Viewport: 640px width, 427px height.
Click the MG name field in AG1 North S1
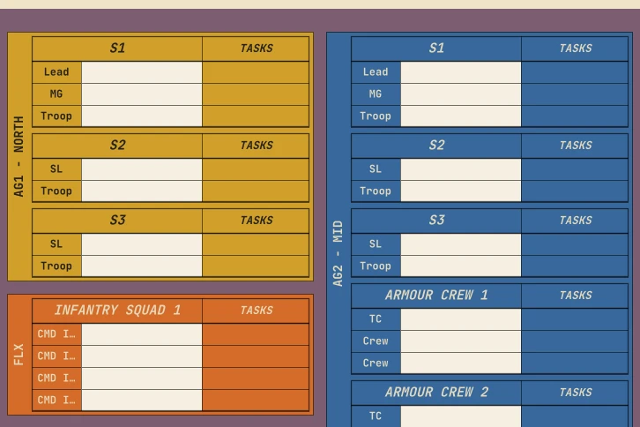pos(142,94)
